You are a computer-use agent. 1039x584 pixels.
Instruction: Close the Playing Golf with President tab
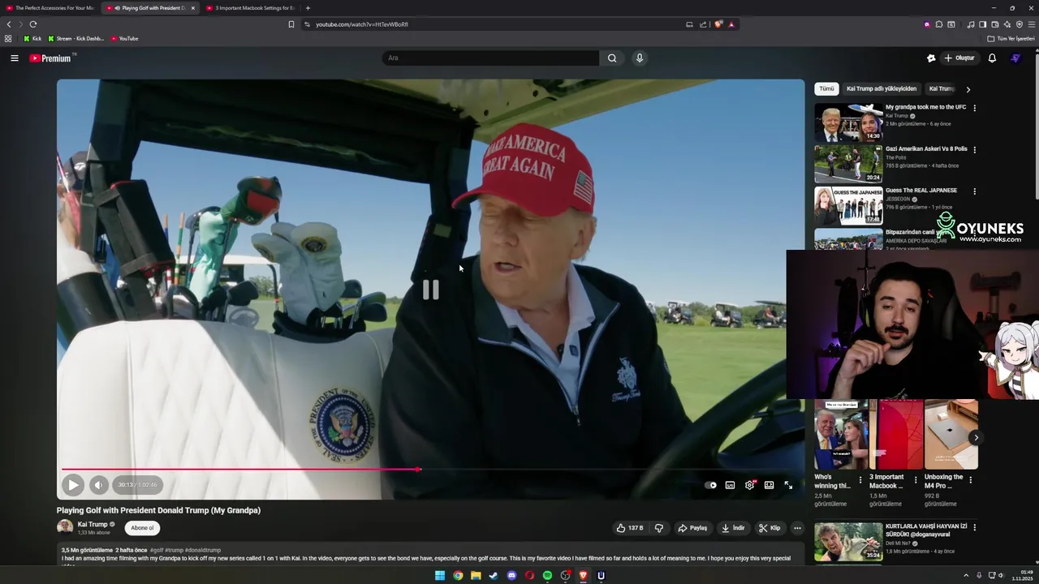193,8
